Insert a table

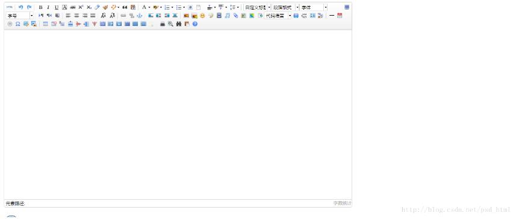click(45, 24)
